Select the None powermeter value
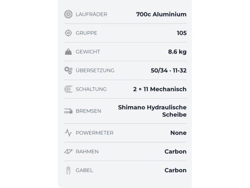 click(x=178, y=133)
